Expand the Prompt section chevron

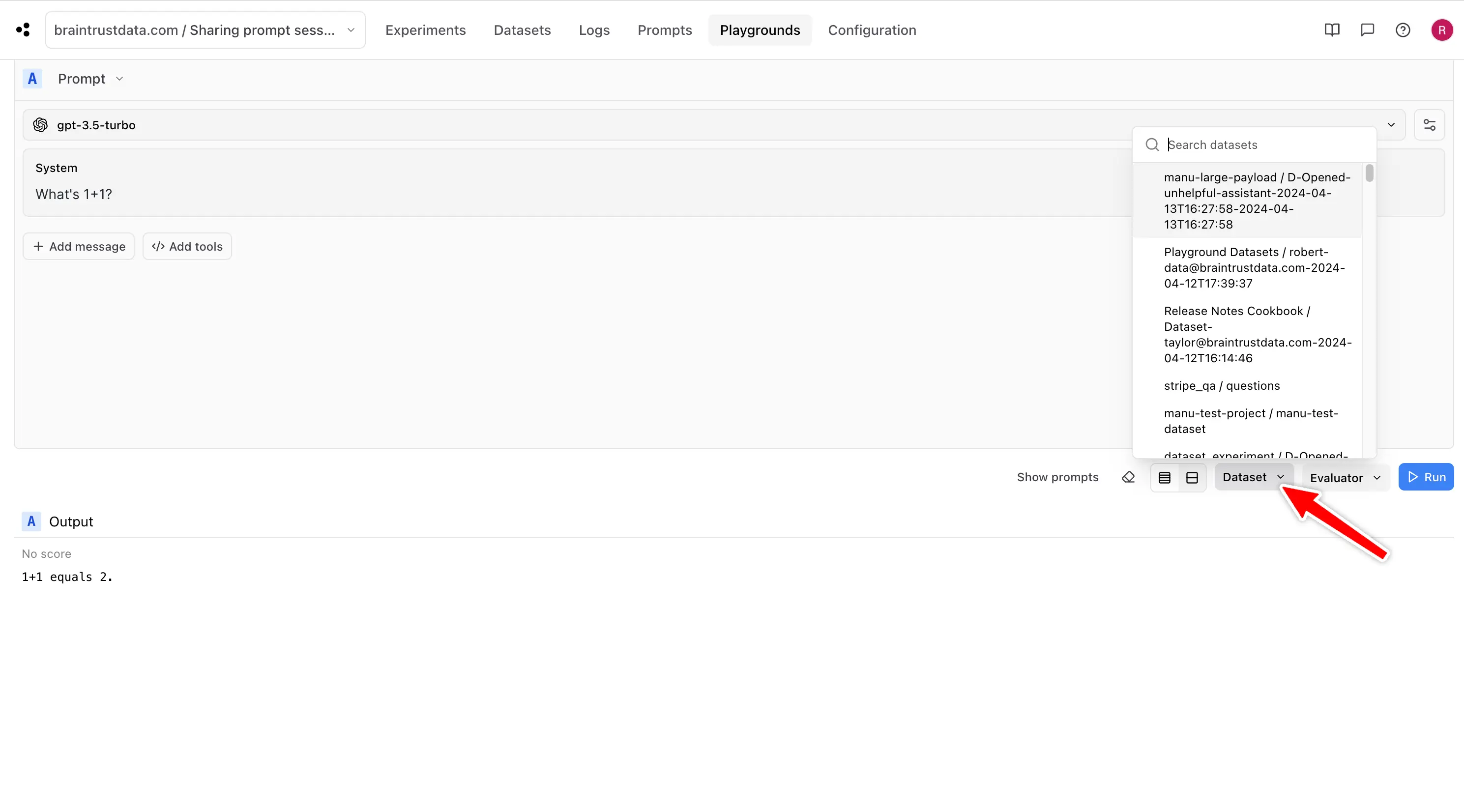coord(119,79)
